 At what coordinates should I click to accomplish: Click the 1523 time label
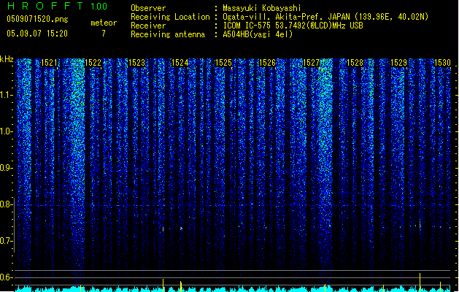pos(136,62)
